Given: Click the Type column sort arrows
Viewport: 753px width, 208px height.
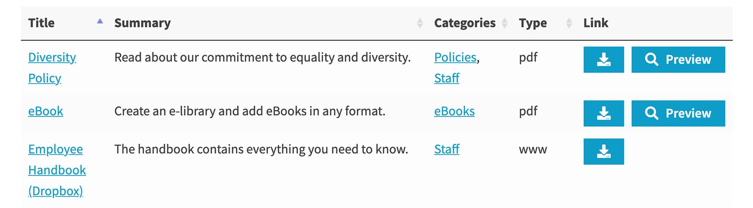Looking at the screenshot, I should click(569, 23).
